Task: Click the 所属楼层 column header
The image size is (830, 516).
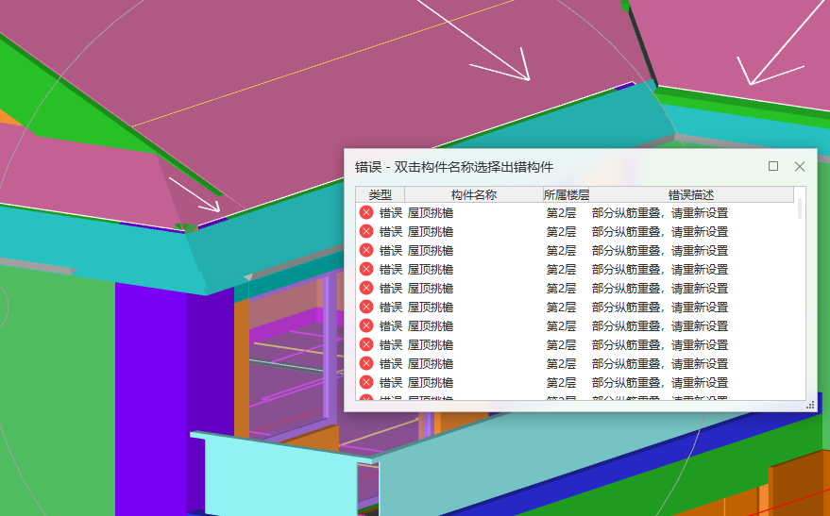Action: click(566, 194)
